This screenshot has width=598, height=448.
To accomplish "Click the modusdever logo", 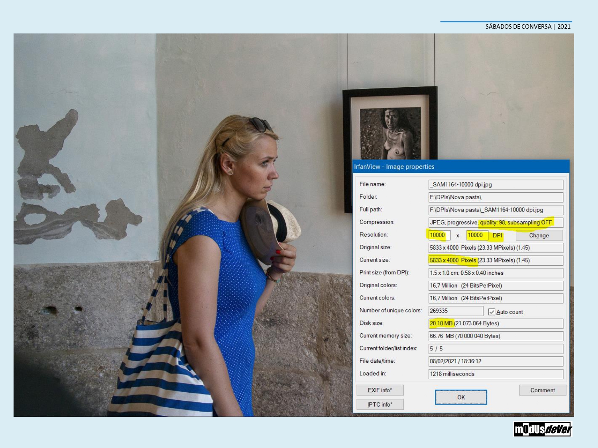I will [543, 429].
